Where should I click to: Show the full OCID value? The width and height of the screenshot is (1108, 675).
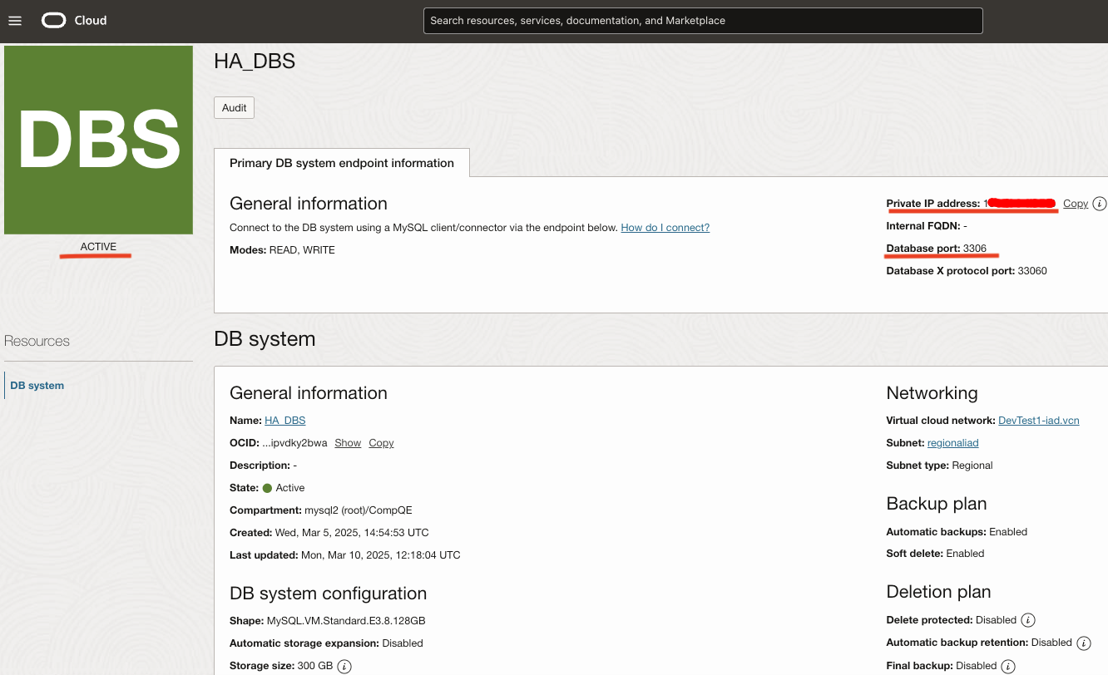point(348,443)
